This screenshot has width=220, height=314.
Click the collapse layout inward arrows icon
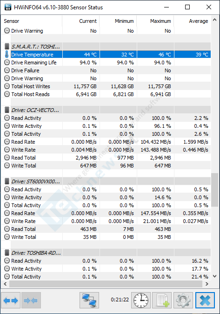click(x=31, y=300)
